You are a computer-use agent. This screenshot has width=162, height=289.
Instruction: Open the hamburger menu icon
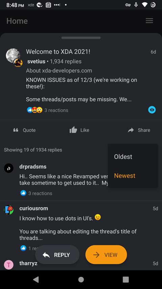(149, 21)
